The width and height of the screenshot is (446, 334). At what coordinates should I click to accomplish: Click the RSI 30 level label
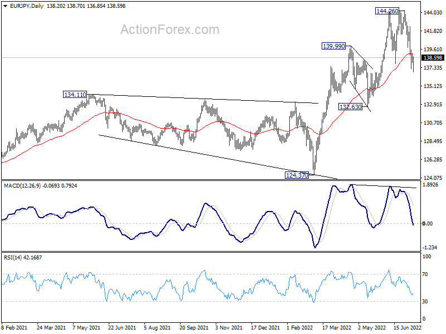425,302
